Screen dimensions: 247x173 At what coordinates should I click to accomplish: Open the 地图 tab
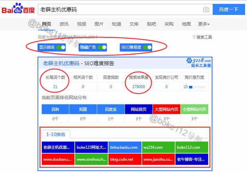[186, 24]
